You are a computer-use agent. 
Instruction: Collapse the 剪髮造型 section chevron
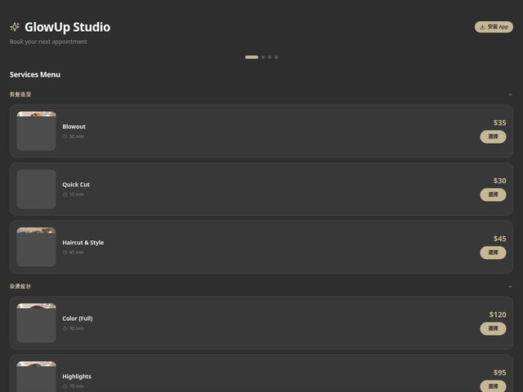pos(510,95)
